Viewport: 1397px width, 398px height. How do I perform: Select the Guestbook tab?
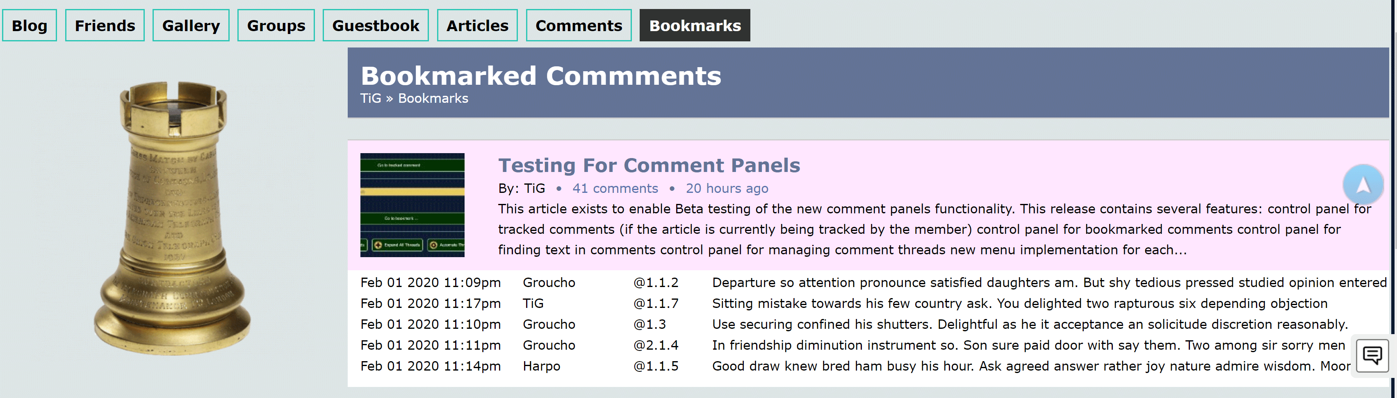(375, 25)
